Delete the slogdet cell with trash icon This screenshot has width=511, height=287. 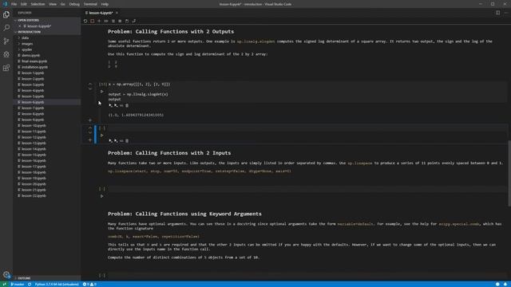127,105
